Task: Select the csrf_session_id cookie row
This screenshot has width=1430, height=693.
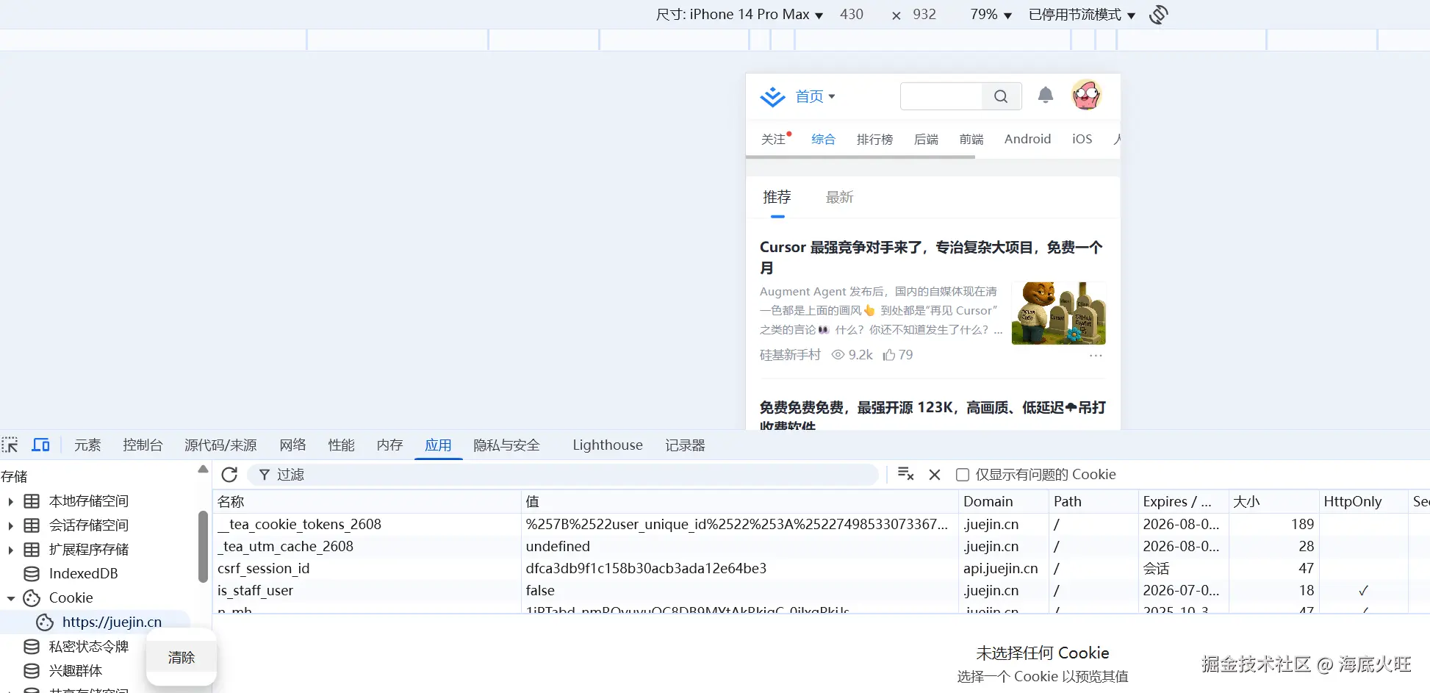Action: point(821,569)
